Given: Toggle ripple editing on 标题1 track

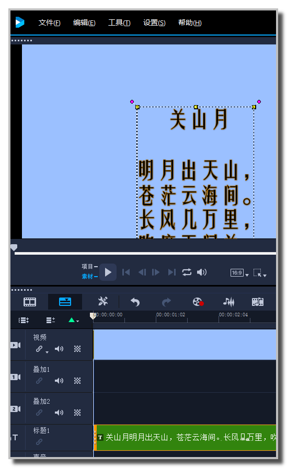Looking at the screenshot, I should [39, 442].
